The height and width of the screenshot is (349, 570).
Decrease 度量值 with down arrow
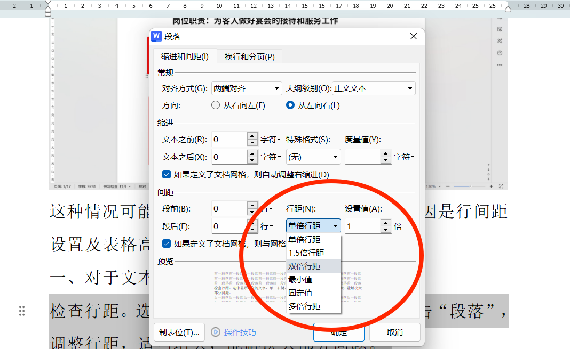pyautogui.click(x=386, y=160)
